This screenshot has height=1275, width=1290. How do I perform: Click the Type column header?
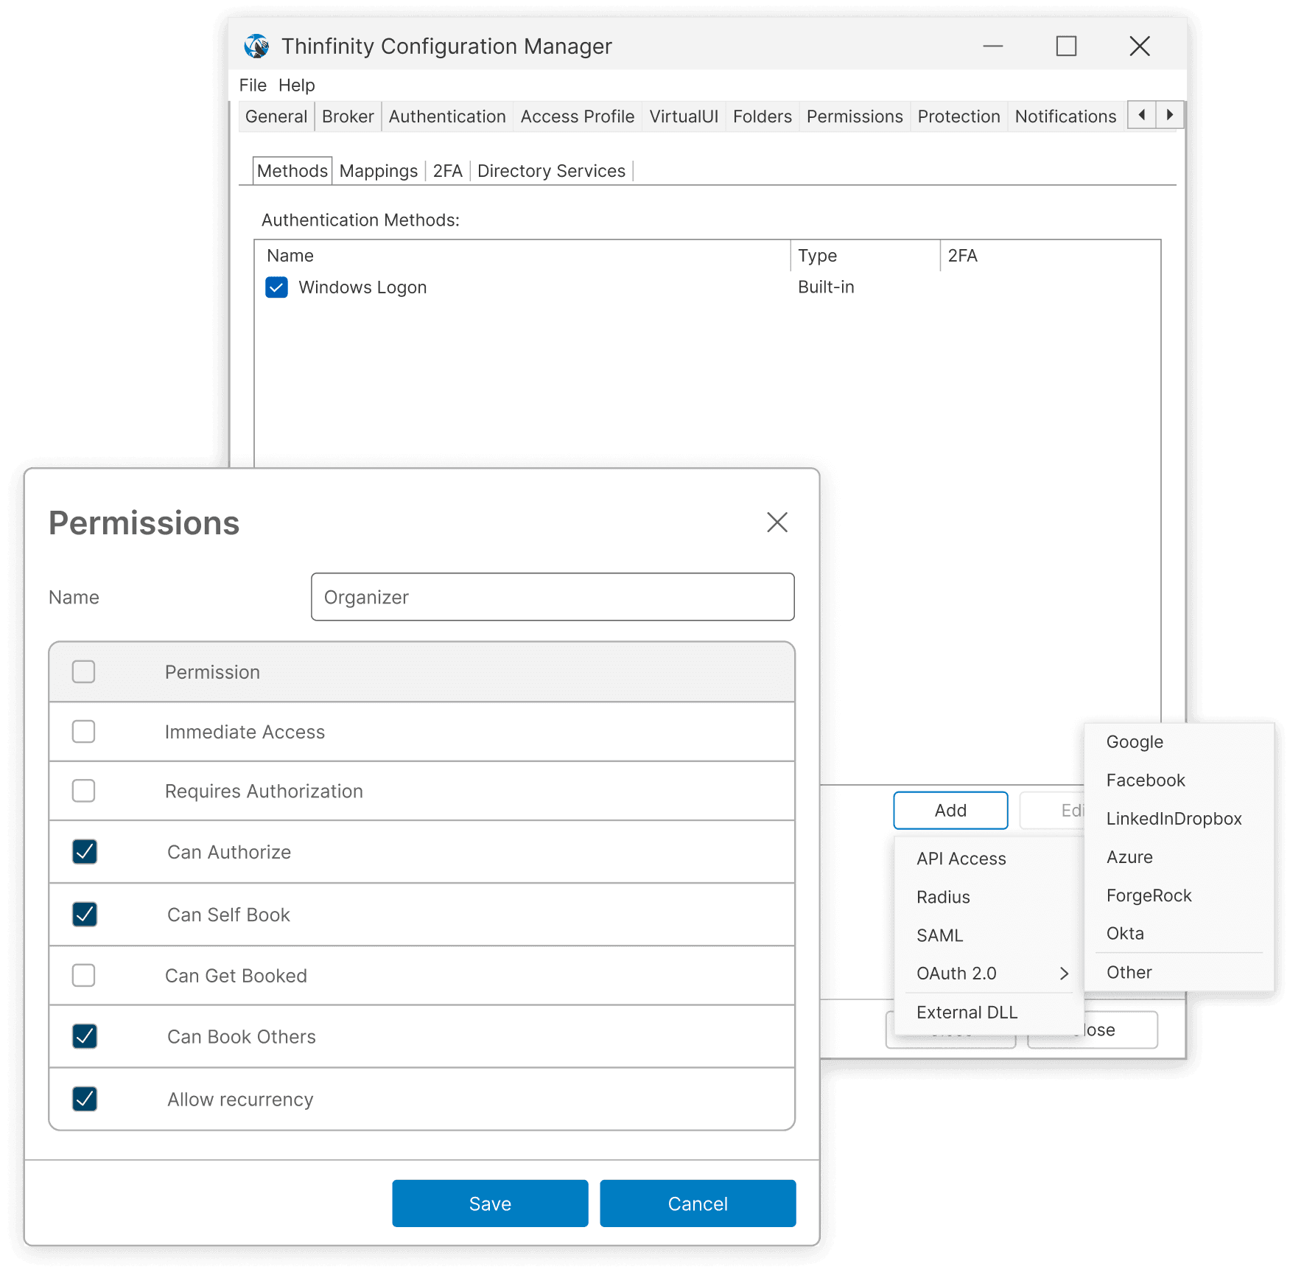[865, 256]
